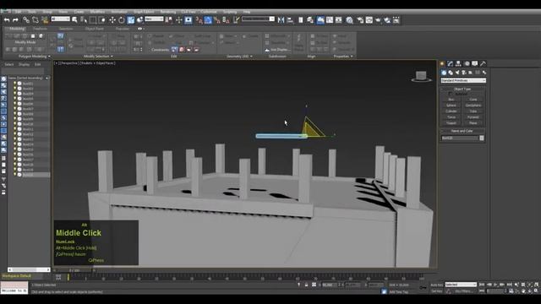541x304 pixels.
Task: Open the Modify tab in command panel
Action: pyautogui.click(x=450, y=63)
